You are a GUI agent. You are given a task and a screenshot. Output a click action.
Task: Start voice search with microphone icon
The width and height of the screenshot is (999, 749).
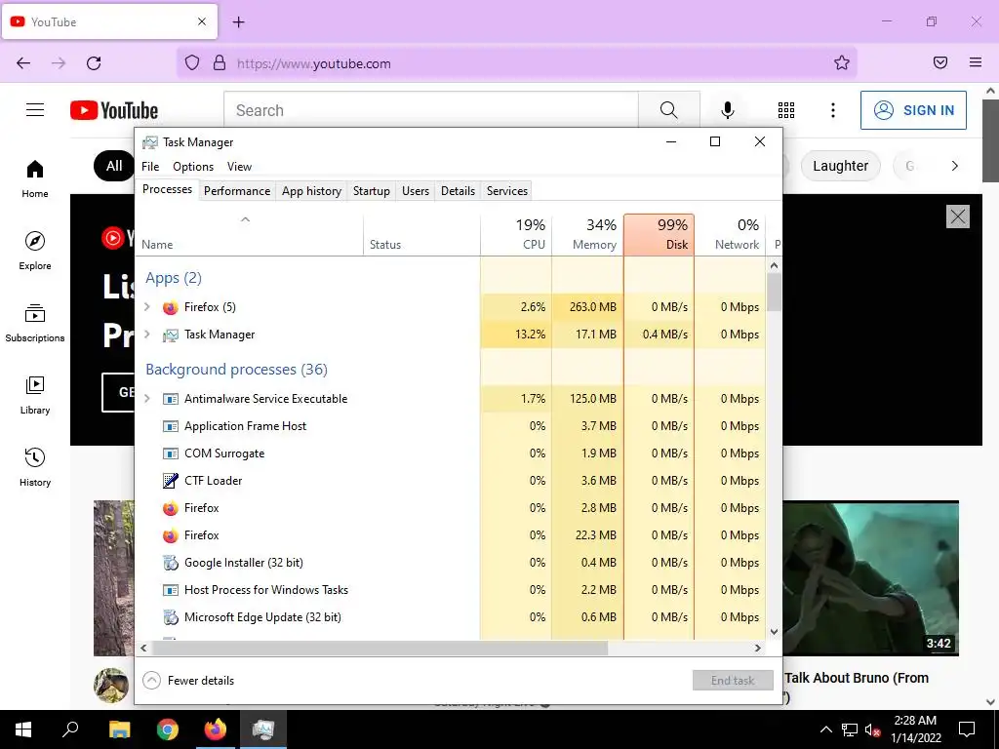point(728,110)
